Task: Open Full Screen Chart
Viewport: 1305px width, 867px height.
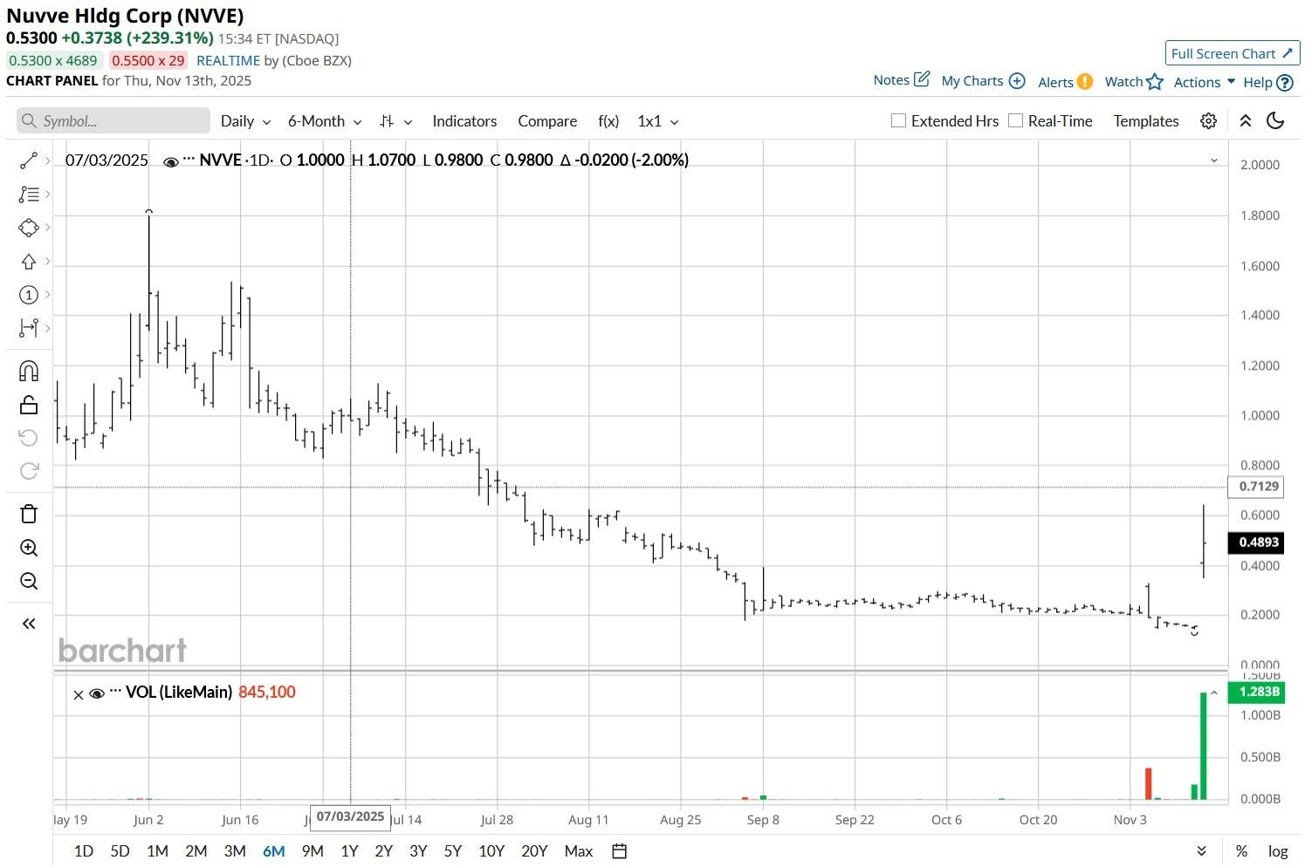Action: coord(1233,53)
